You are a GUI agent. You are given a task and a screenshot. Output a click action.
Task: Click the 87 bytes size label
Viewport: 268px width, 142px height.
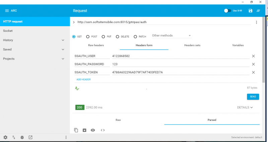(252, 88)
